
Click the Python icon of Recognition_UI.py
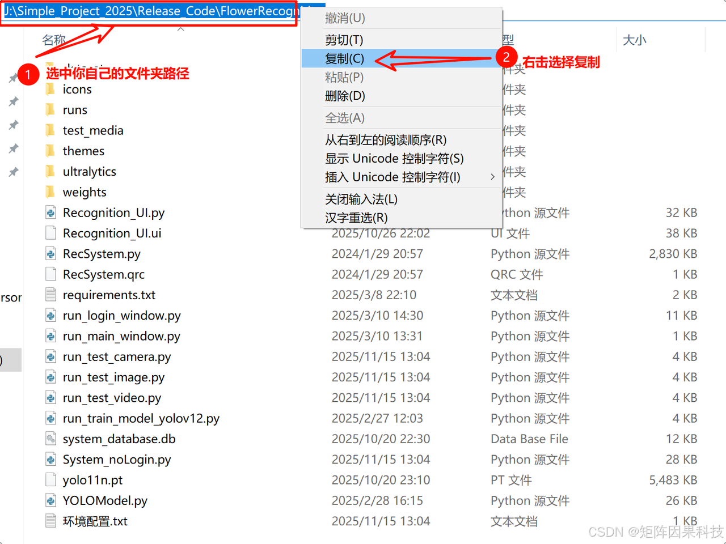tap(51, 212)
